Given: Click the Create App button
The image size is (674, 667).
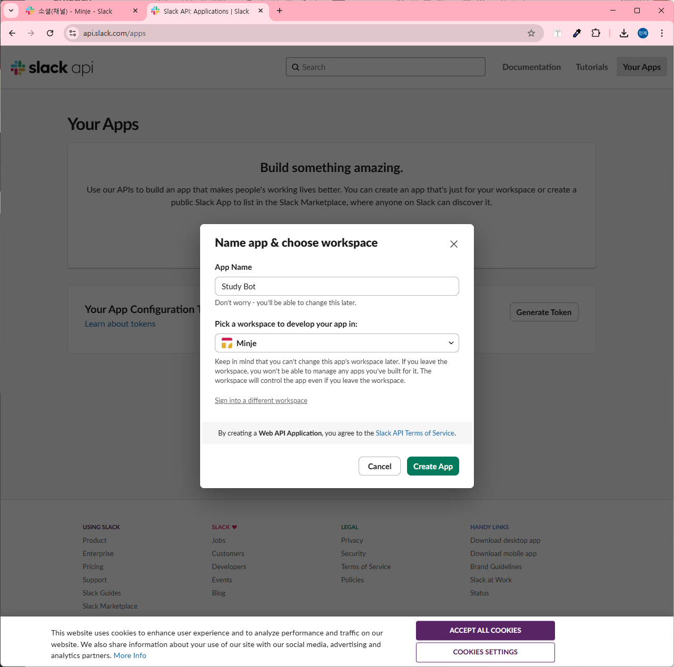Looking at the screenshot, I should 433,466.
